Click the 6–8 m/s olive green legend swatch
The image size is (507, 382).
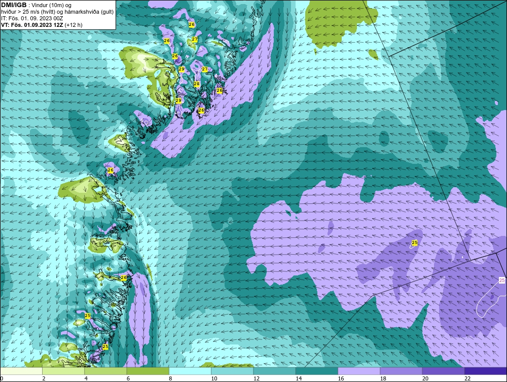pyautogui.click(x=148, y=371)
